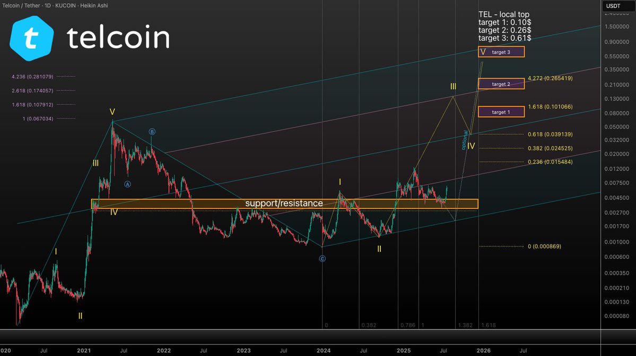Click the 0.000130 price scale label
Screen dimensions: 636x356
pyautogui.click(x=616, y=302)
